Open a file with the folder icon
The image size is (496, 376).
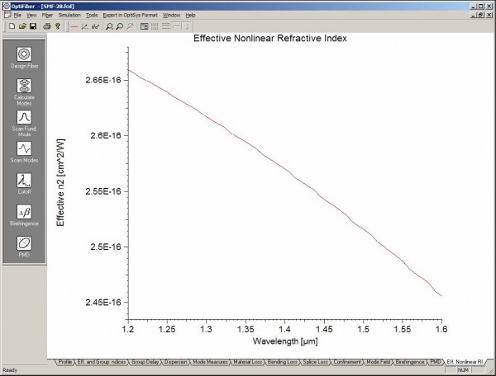coord(22,26)
